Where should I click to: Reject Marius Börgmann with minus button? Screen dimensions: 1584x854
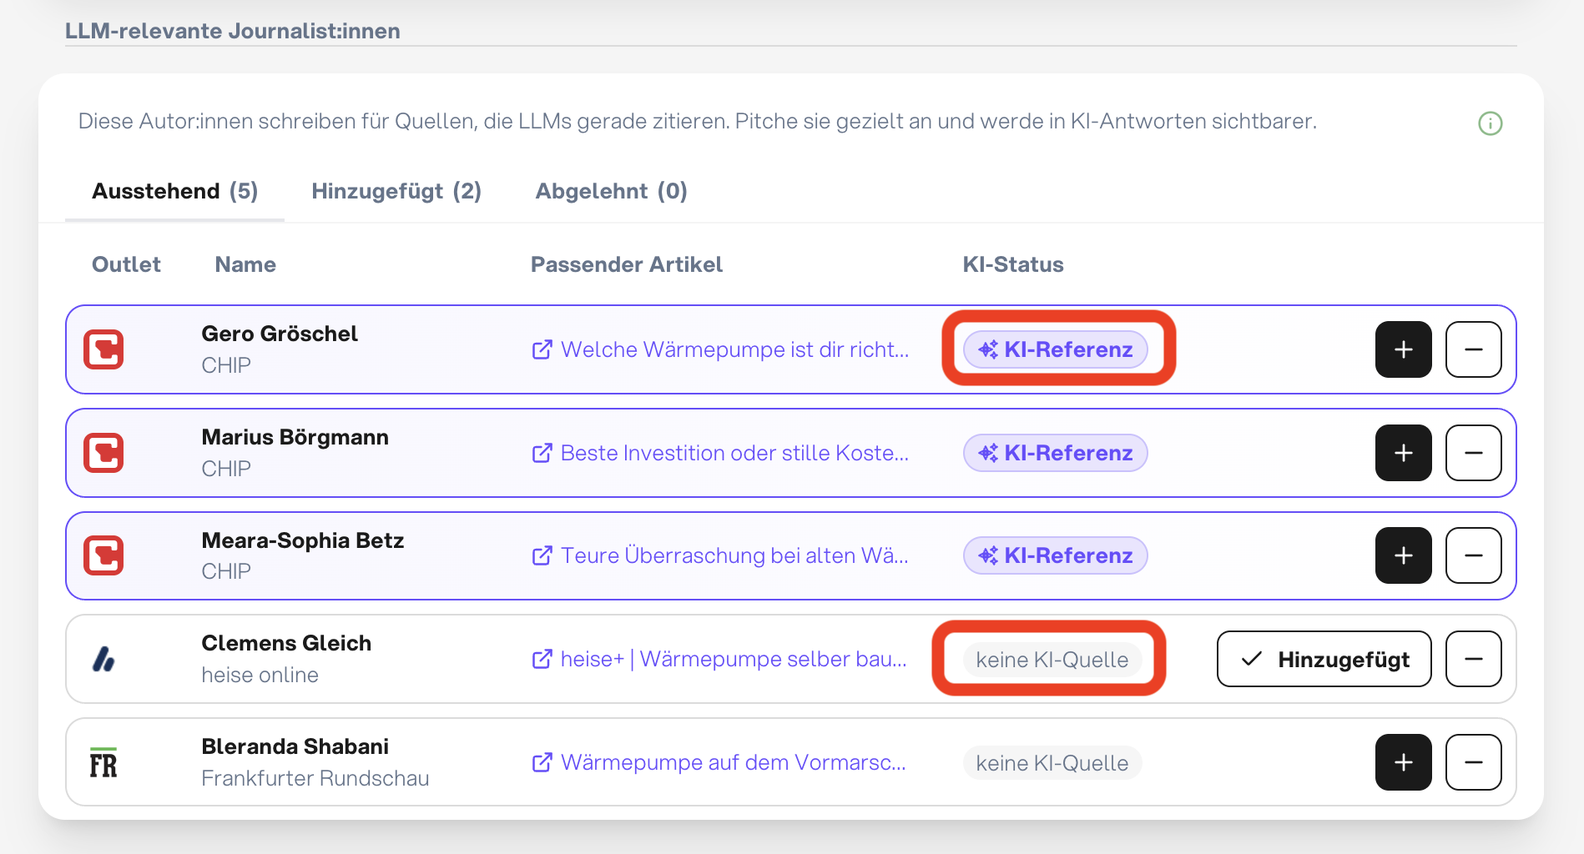coord(1473,453)
